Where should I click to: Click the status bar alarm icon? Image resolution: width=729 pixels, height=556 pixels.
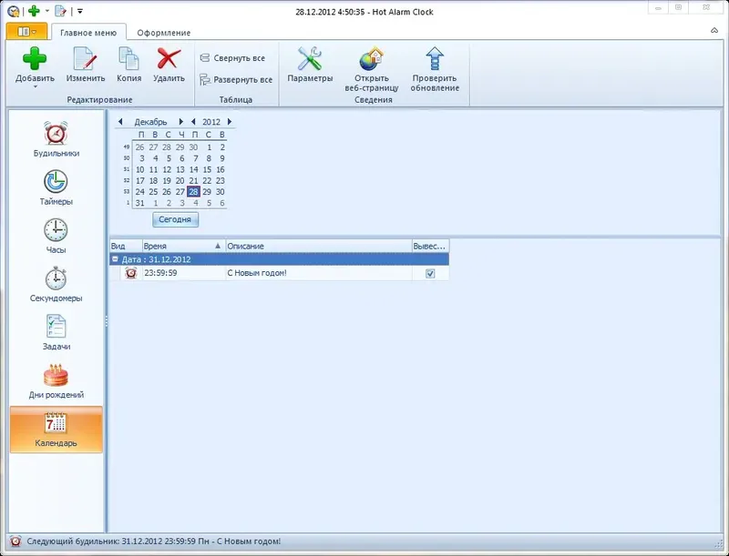click(x=15, y=541)
